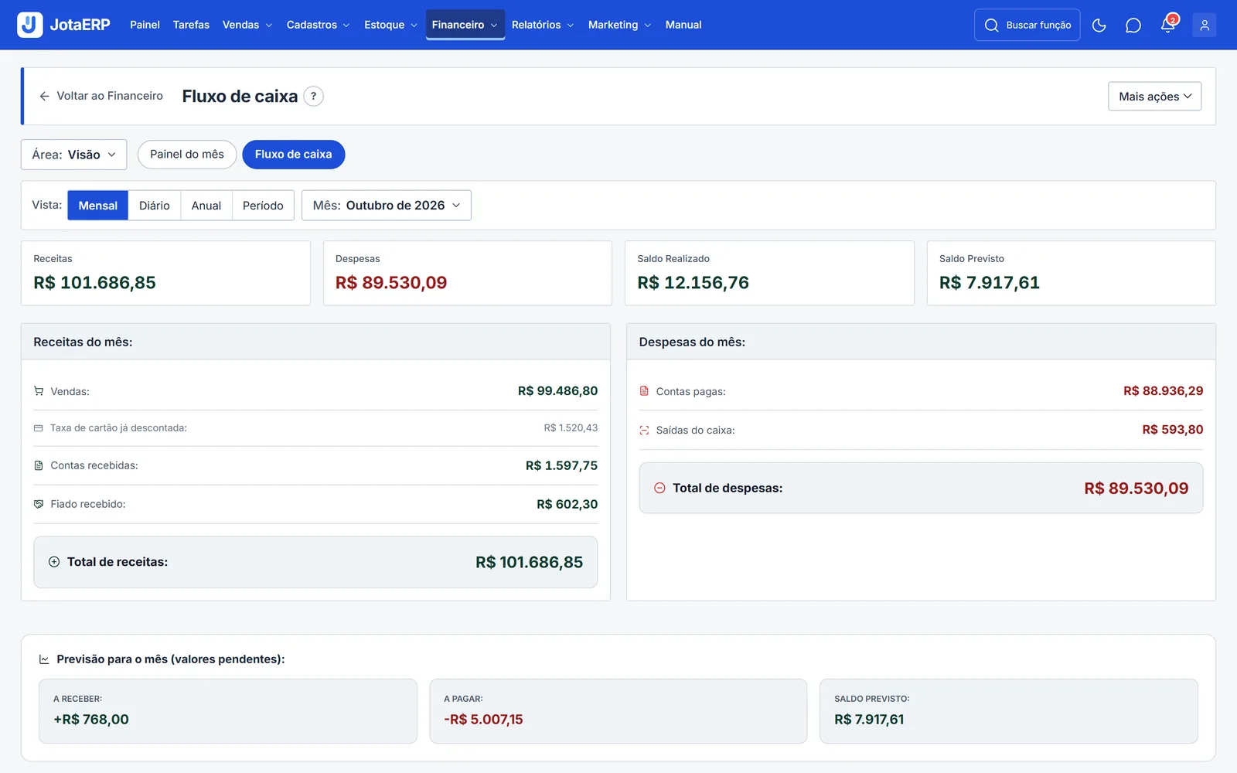The image size is (1237, 773).
Task: Open the Marketing menu
Action: (x=619, y=25)
